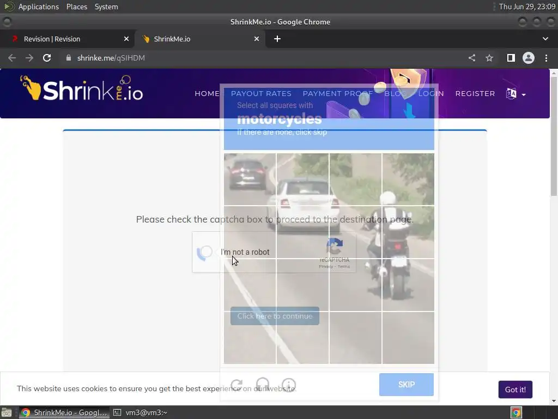Image resolution: width=558 pixels, height=419 pixels.
Task: Open Chrome three-dot menu
Action: [546, 58]
